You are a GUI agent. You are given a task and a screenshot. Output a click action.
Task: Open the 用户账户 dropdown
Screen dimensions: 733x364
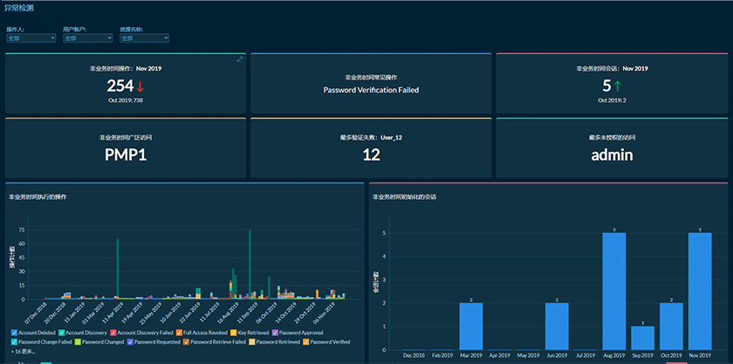88,38
